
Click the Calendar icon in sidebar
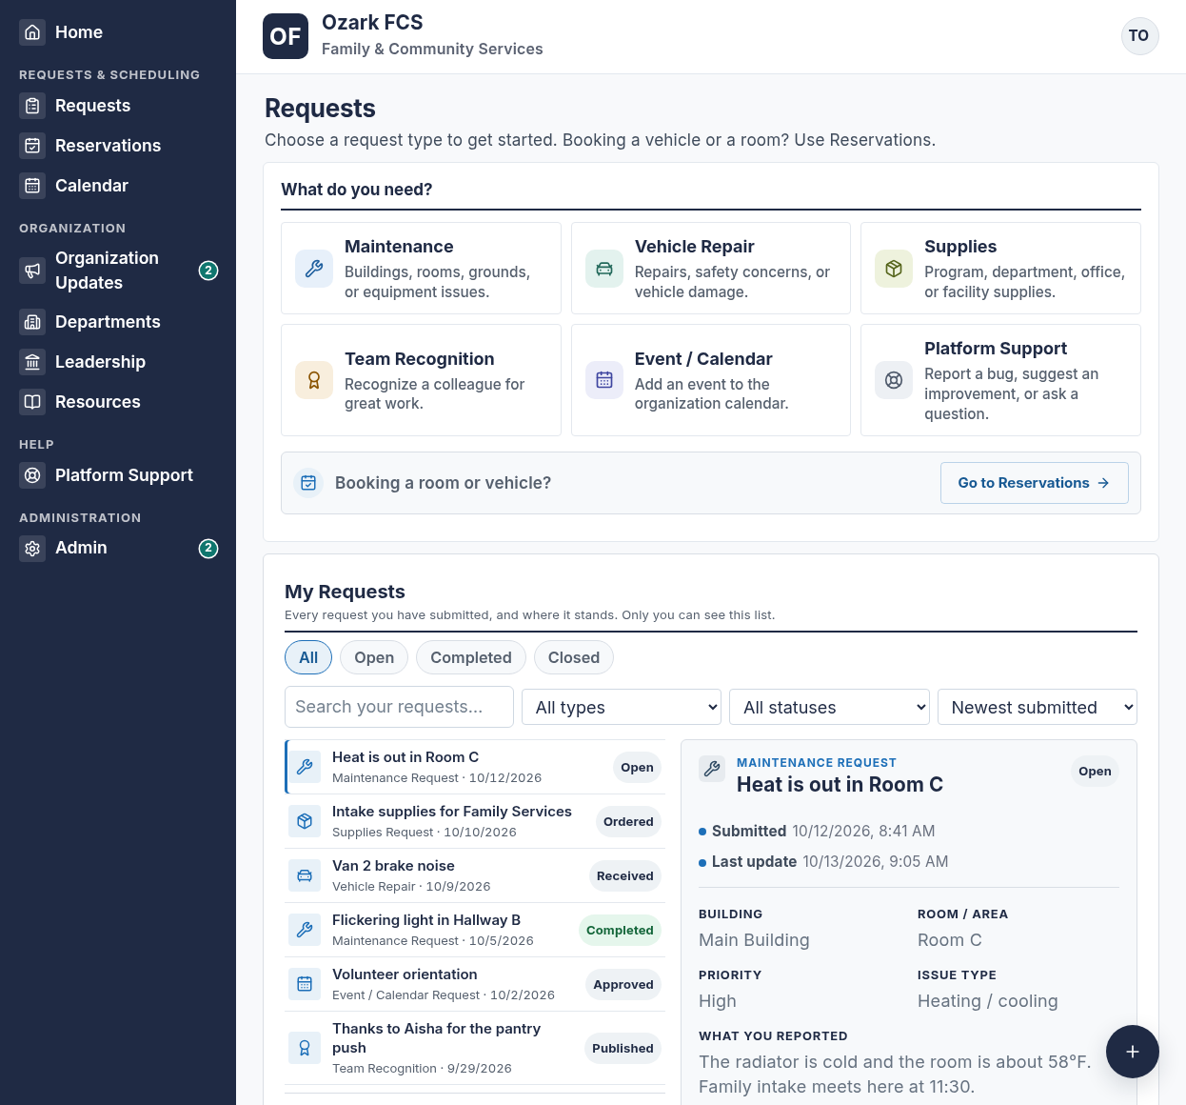click(32, 186)
